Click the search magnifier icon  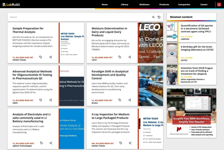[153, 17]
